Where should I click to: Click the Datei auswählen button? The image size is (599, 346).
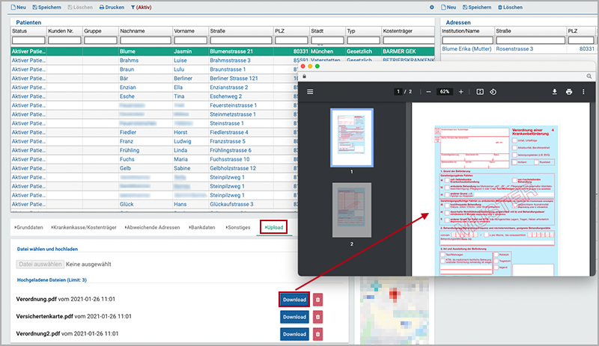(x=39, y=264)
